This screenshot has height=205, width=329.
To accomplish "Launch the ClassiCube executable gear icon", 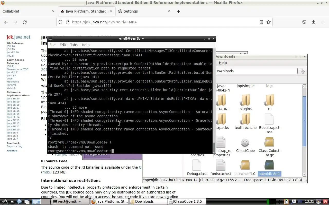I will 245,142.
